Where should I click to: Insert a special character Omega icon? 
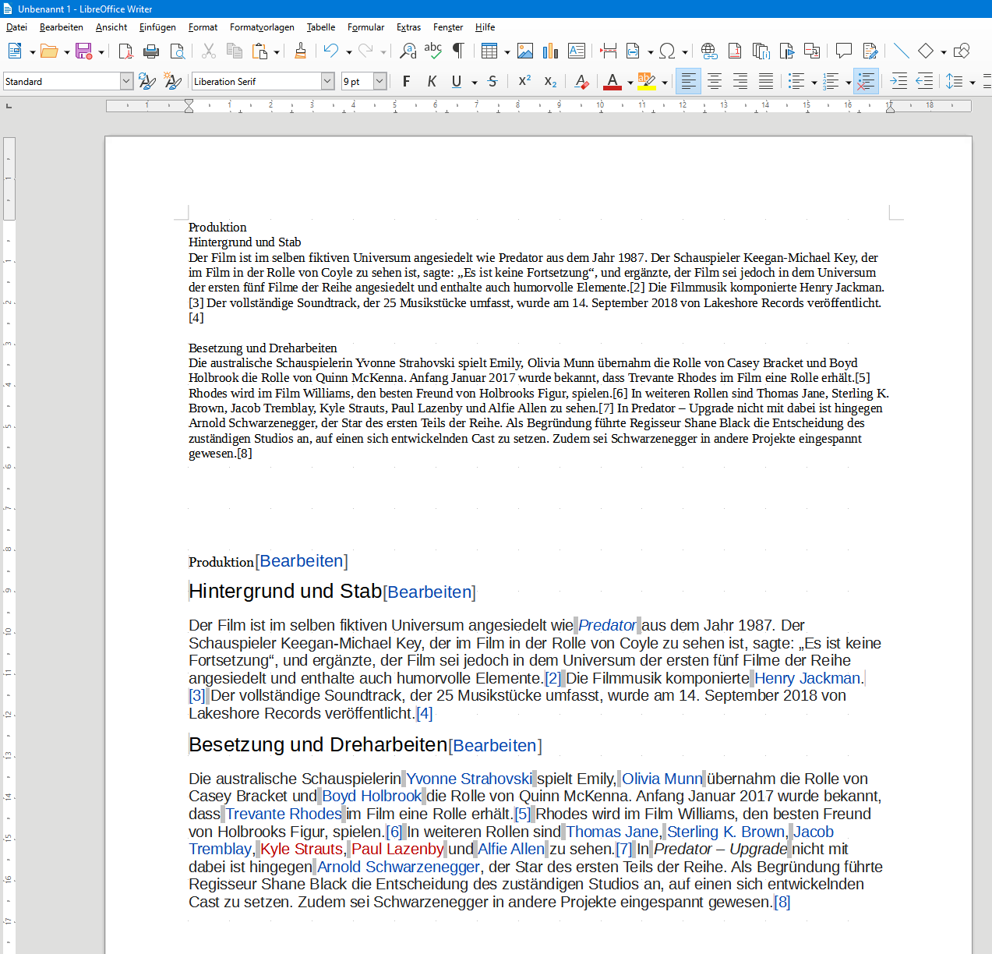tap(667, 51)
